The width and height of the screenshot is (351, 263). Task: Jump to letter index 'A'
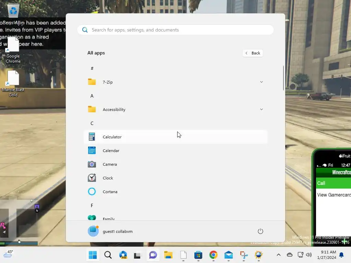[x=92, y=96]
